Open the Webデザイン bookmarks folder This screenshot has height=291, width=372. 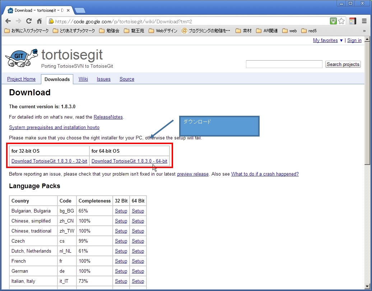[x=163, y=31]
